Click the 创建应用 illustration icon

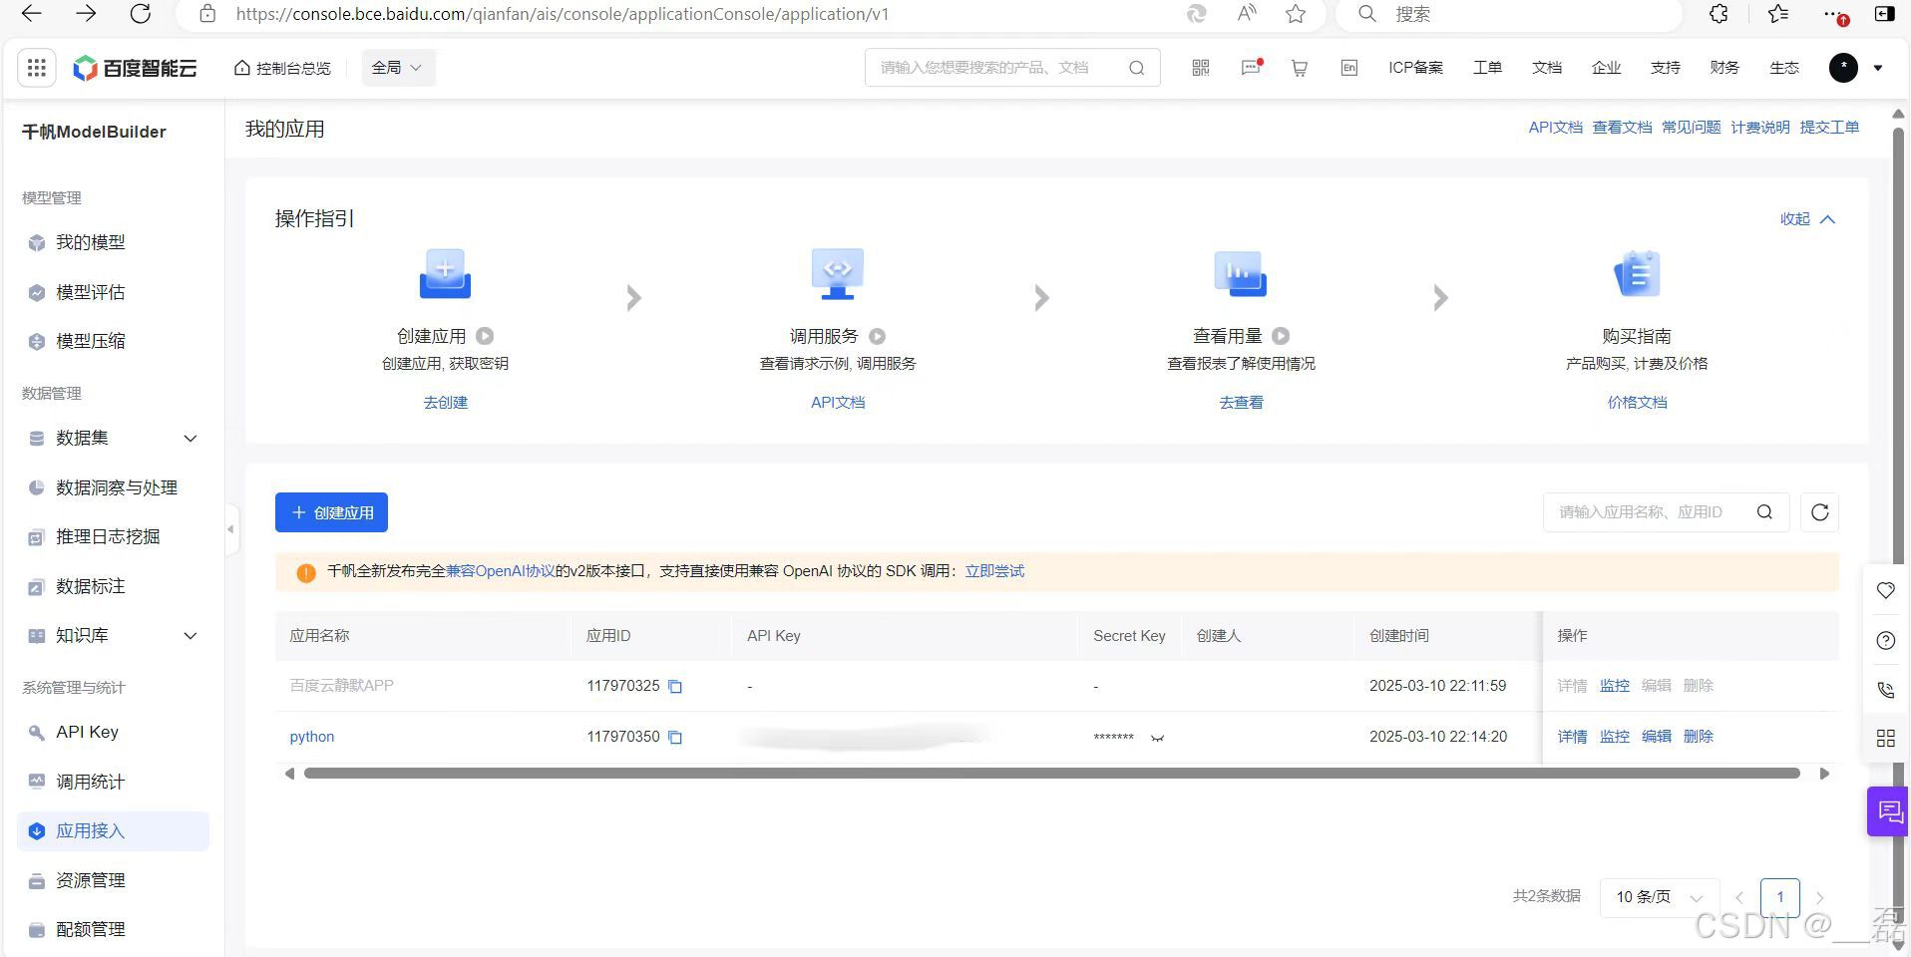click(x=445, y=273)
